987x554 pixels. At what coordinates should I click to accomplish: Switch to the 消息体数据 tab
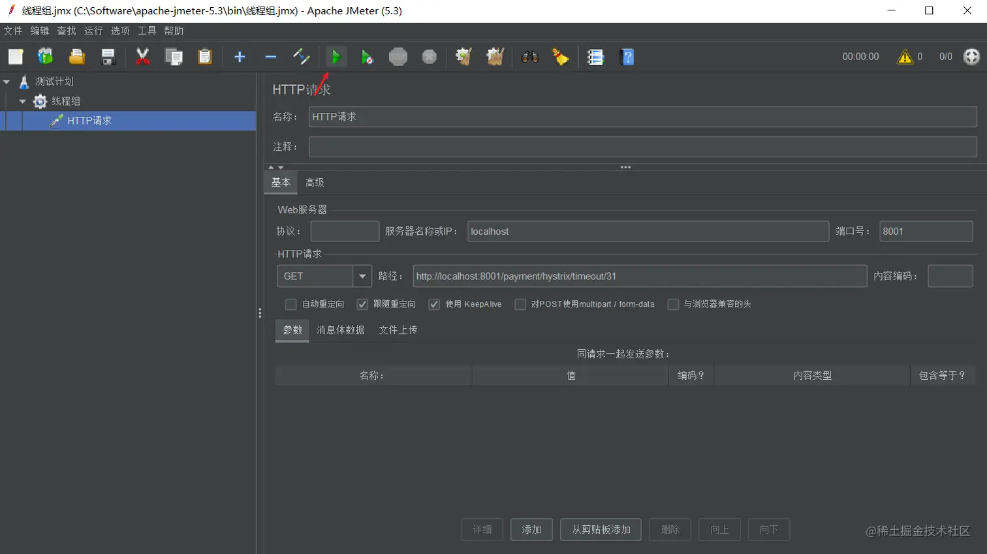pyautogui.click(x=341, y=330)
